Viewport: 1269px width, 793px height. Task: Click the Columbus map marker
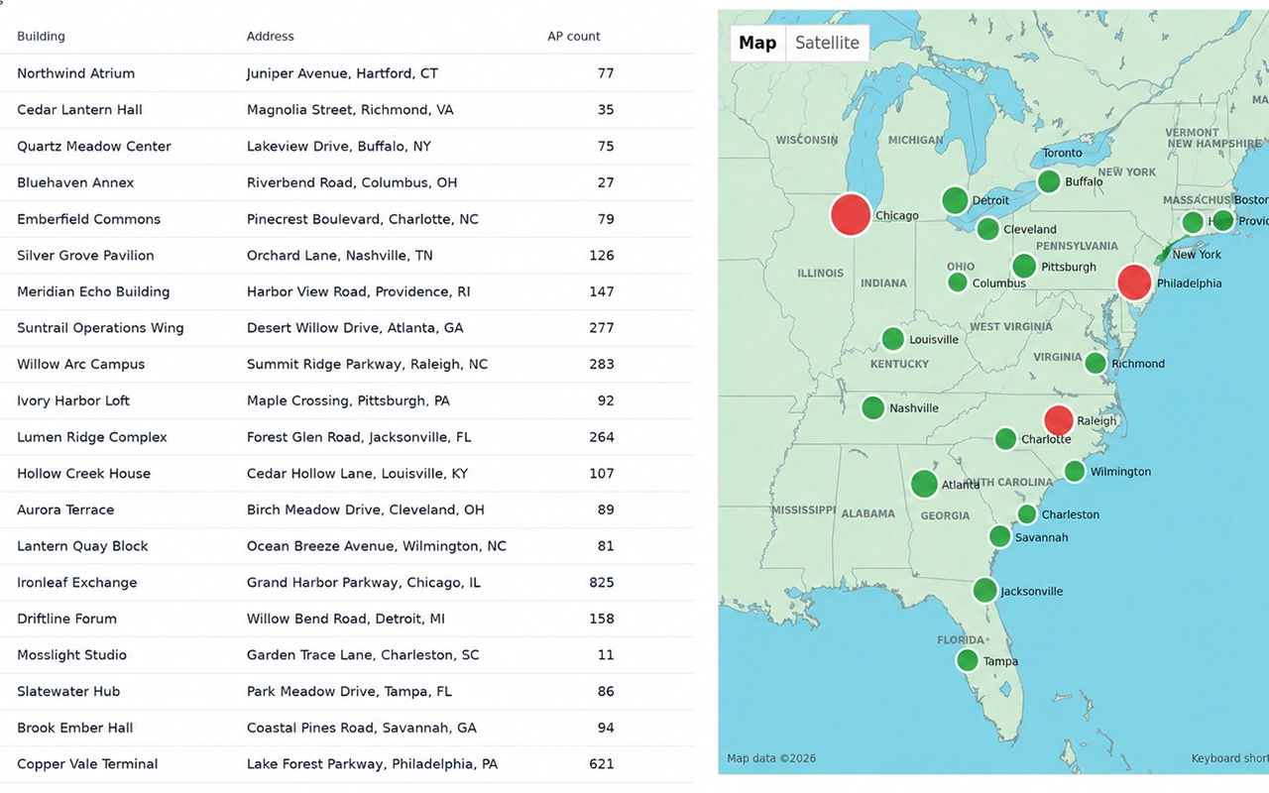click(x=958, y=283)
